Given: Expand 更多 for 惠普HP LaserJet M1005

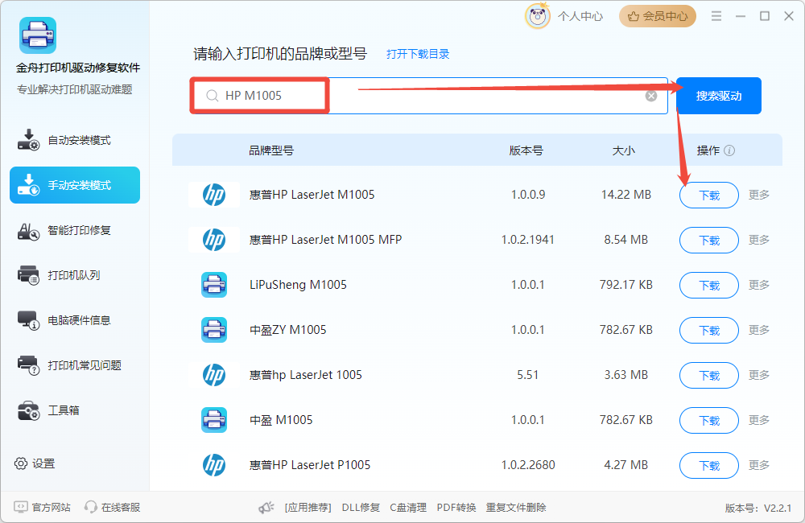Looking at the screenshot, I should (x=759, y=195).
